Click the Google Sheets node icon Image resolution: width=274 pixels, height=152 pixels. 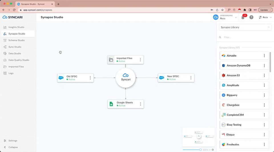[111, 104]
